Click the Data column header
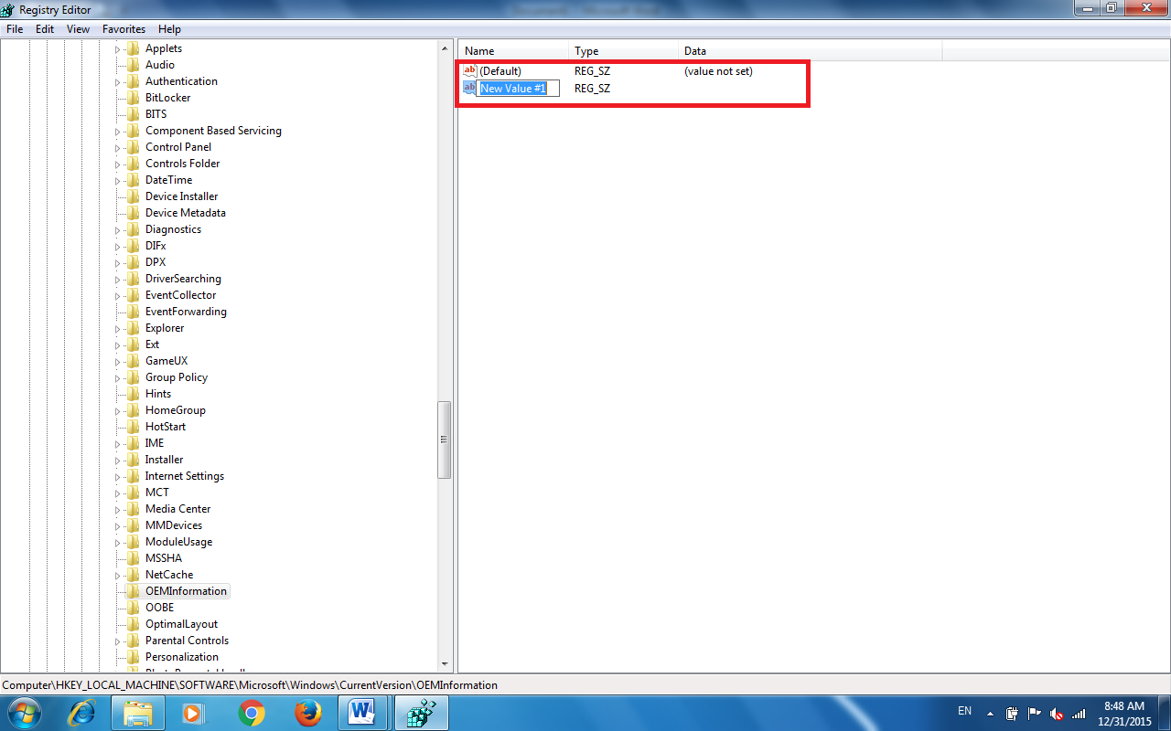Image resolution: width=1171 pixels, height=731 pixels. (810, 51)
